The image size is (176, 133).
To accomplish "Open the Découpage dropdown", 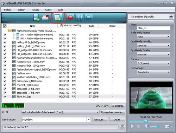I will coord(153,72).
